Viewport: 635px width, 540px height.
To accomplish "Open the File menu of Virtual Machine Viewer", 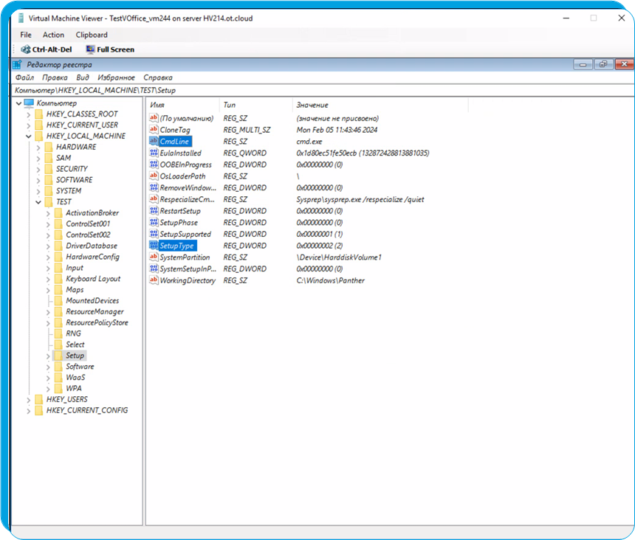I will coord(26,35).
